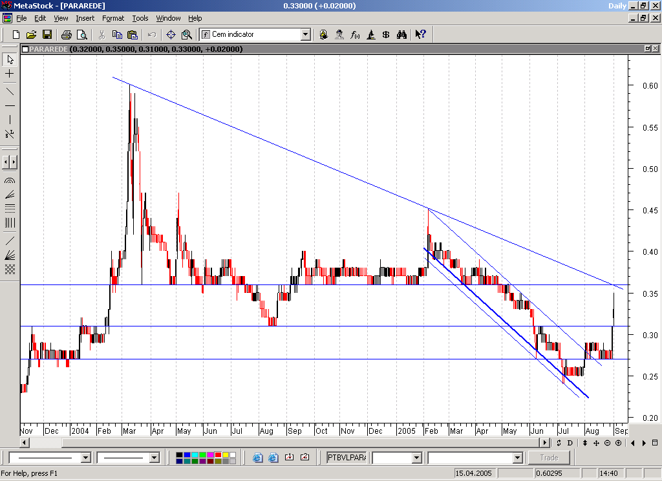Screen dimensions: 662x481
Task: Open the dropdown next to PTBVLPARA field
Action: tap(417, 458)
